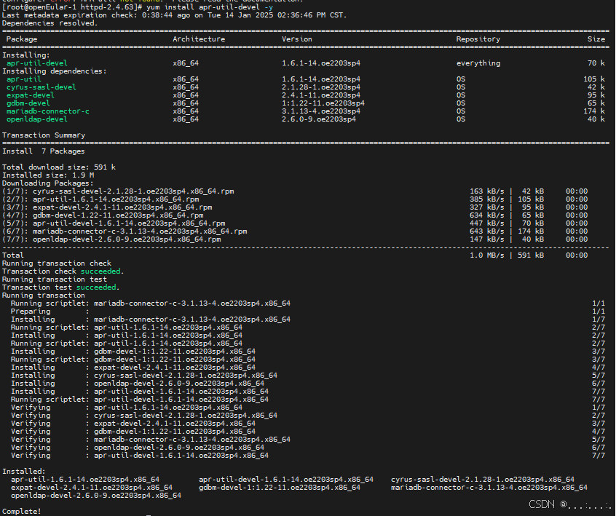This screenshot has width=616, height=516.
Task: Click the '1.0 MB/s' total speed
Action: 486,255
